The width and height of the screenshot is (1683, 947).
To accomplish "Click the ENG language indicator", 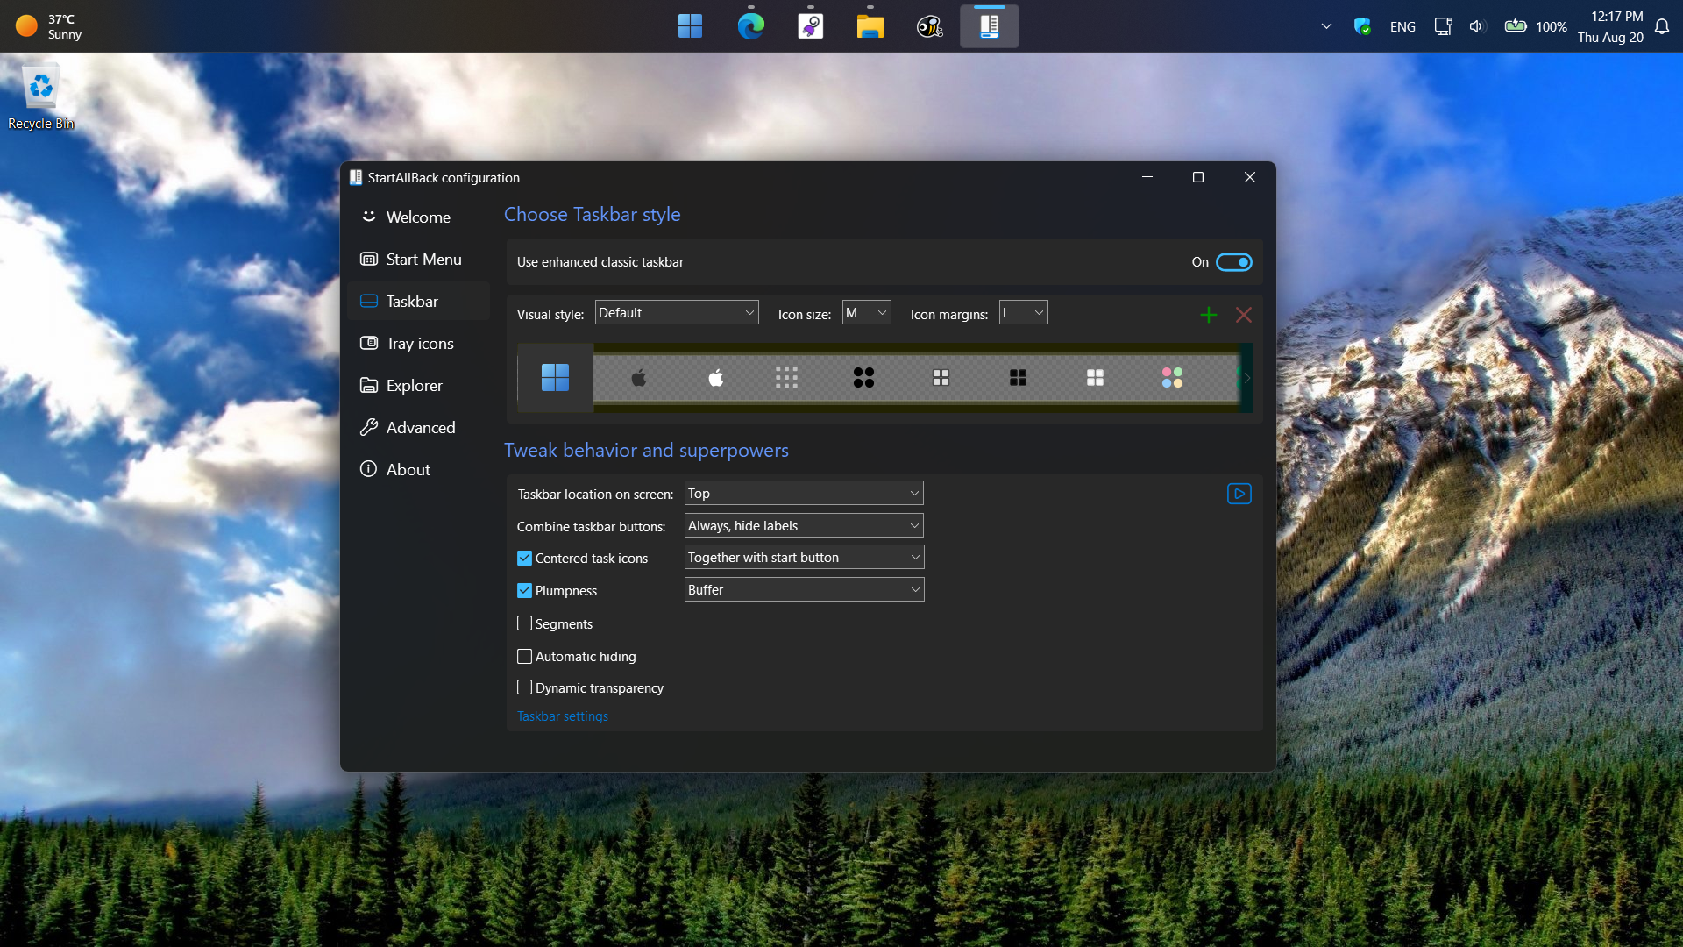I will [x=1402, y=26].
